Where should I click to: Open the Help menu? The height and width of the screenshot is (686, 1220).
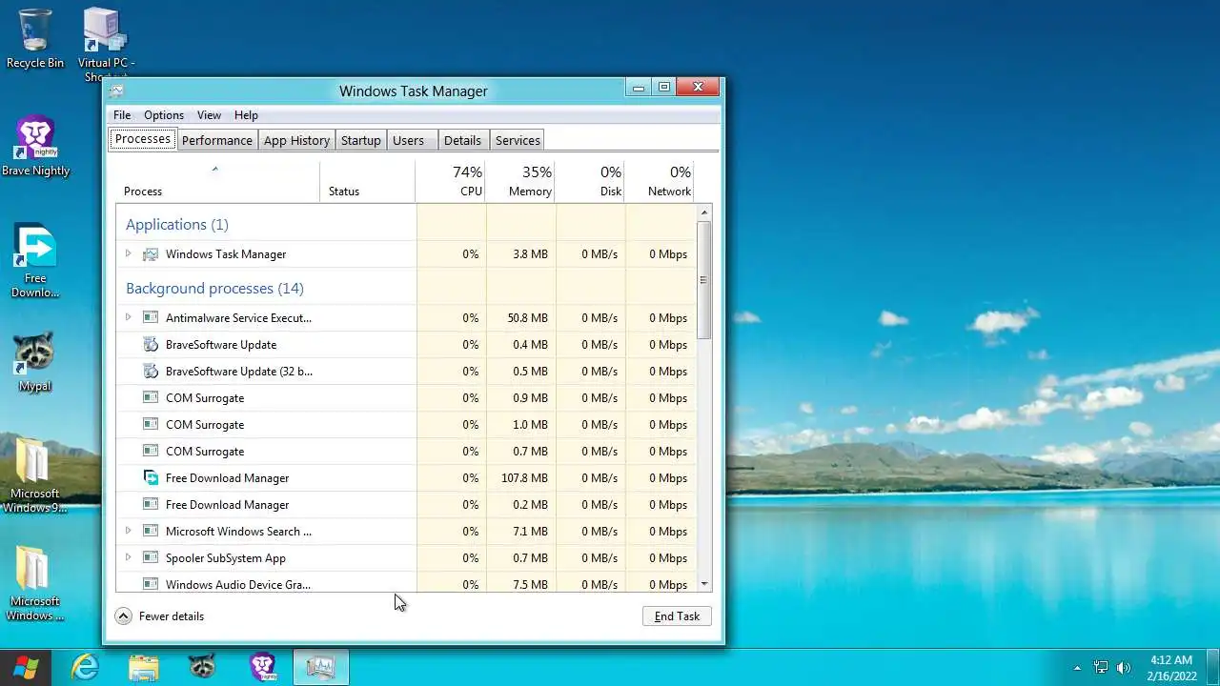tap(246, 115)
